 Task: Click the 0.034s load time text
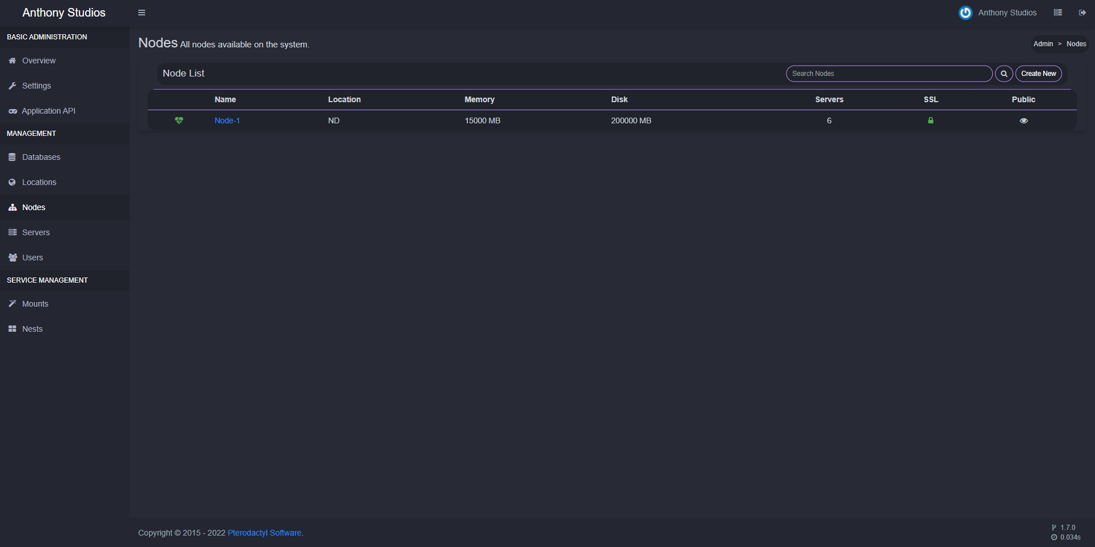(1070, 537)
